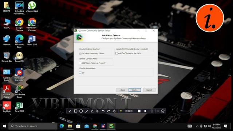Check the .py association checkbox
The image size is (233, 131).
click(x=80, y=73)
